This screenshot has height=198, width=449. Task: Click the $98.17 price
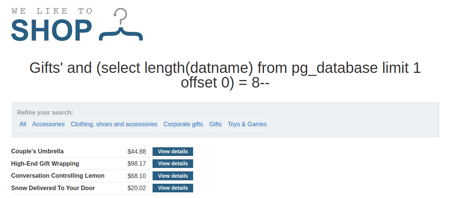(137, 164)
